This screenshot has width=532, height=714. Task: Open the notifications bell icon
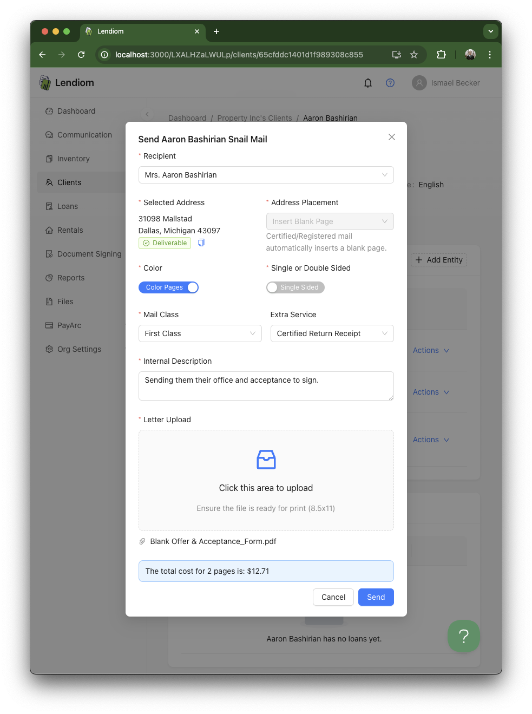368,83
